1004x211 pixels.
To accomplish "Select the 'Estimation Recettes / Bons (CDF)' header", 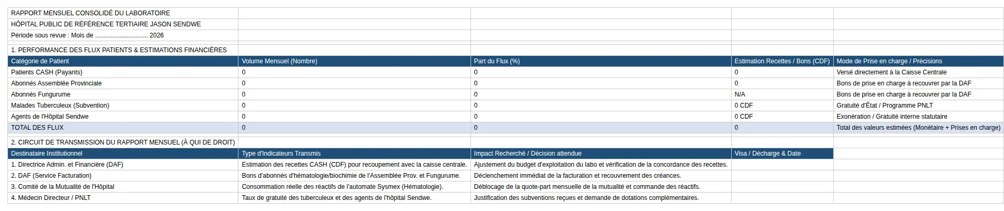I will [782, 61].
